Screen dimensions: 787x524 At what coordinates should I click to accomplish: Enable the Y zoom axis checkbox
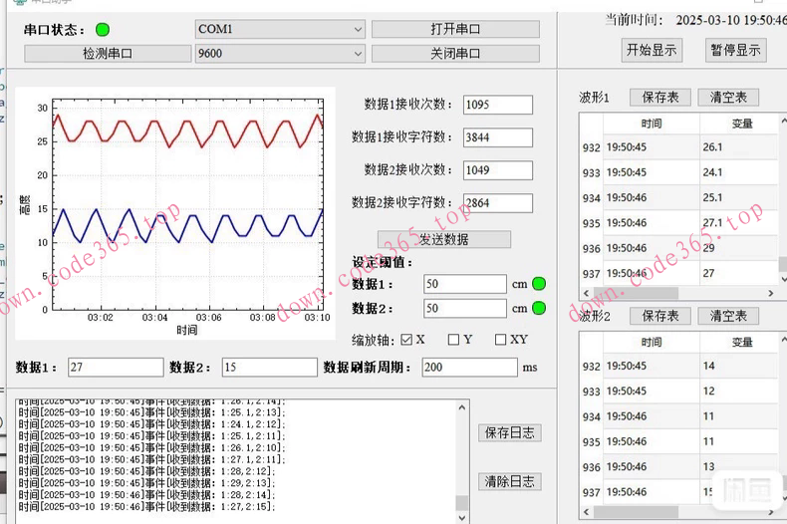453,340
